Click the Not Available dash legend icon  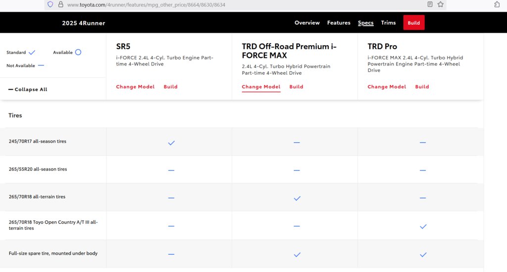[x=41, y=65]
